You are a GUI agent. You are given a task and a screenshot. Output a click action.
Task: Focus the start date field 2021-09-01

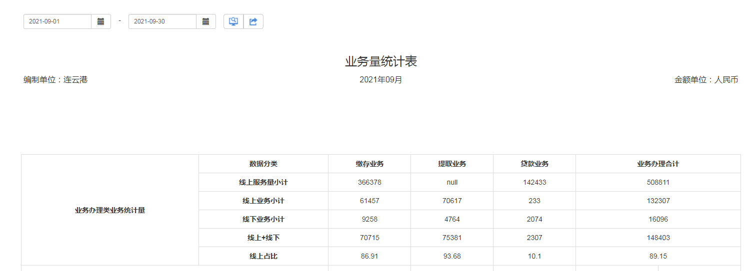pos(57,21)
